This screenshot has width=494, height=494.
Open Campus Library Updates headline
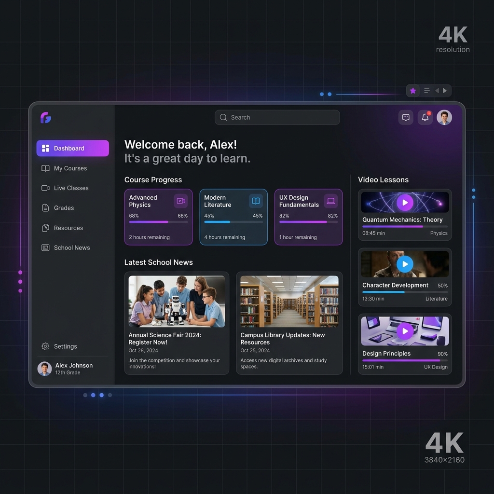pos(283,339)
